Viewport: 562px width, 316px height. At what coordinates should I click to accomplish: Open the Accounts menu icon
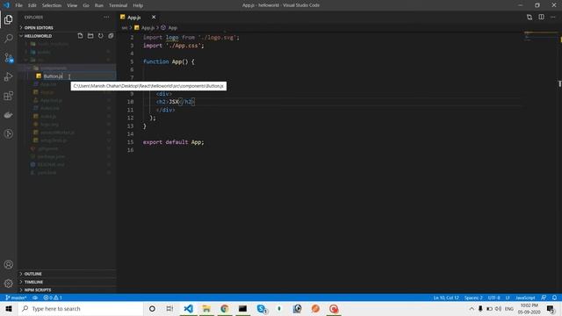[9, 264]
